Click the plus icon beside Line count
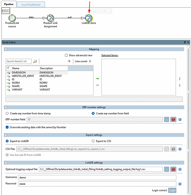Viewport: 191px width, 195px height. point(69,61)
